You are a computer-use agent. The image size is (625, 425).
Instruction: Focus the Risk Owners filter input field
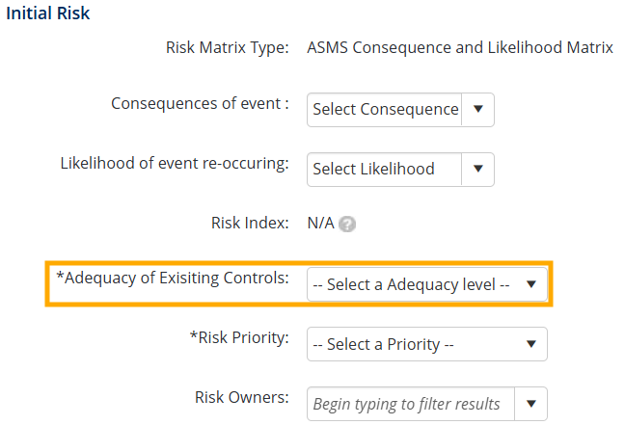[406, 404]
